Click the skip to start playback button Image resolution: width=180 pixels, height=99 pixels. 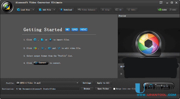click(x=121, y=74)
